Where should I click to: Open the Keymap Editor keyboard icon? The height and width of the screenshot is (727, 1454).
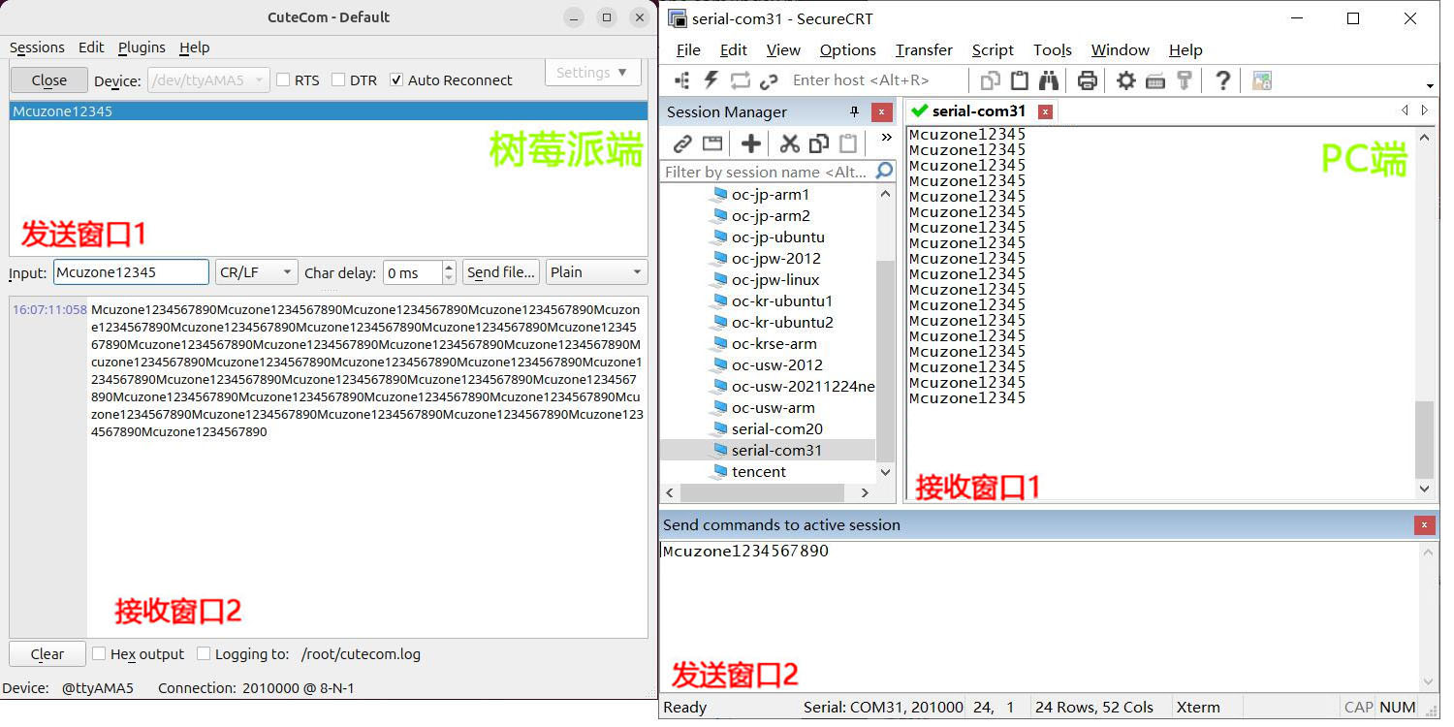click(1154, 80)
